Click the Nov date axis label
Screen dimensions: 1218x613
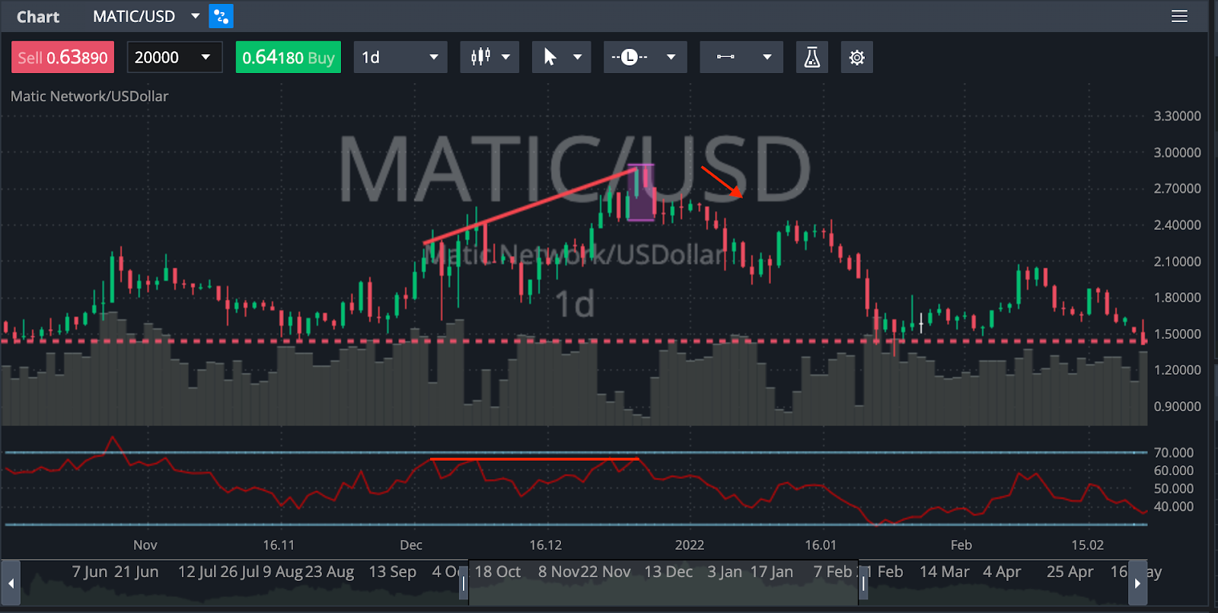click(x=145, y=545)
